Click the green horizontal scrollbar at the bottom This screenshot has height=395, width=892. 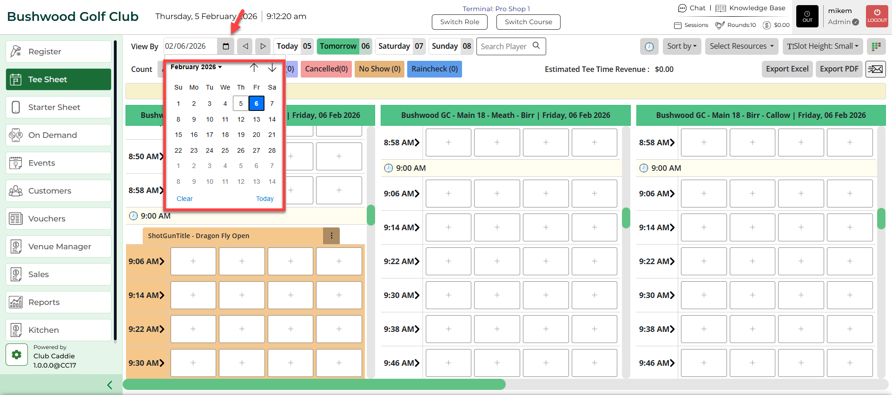314,384
